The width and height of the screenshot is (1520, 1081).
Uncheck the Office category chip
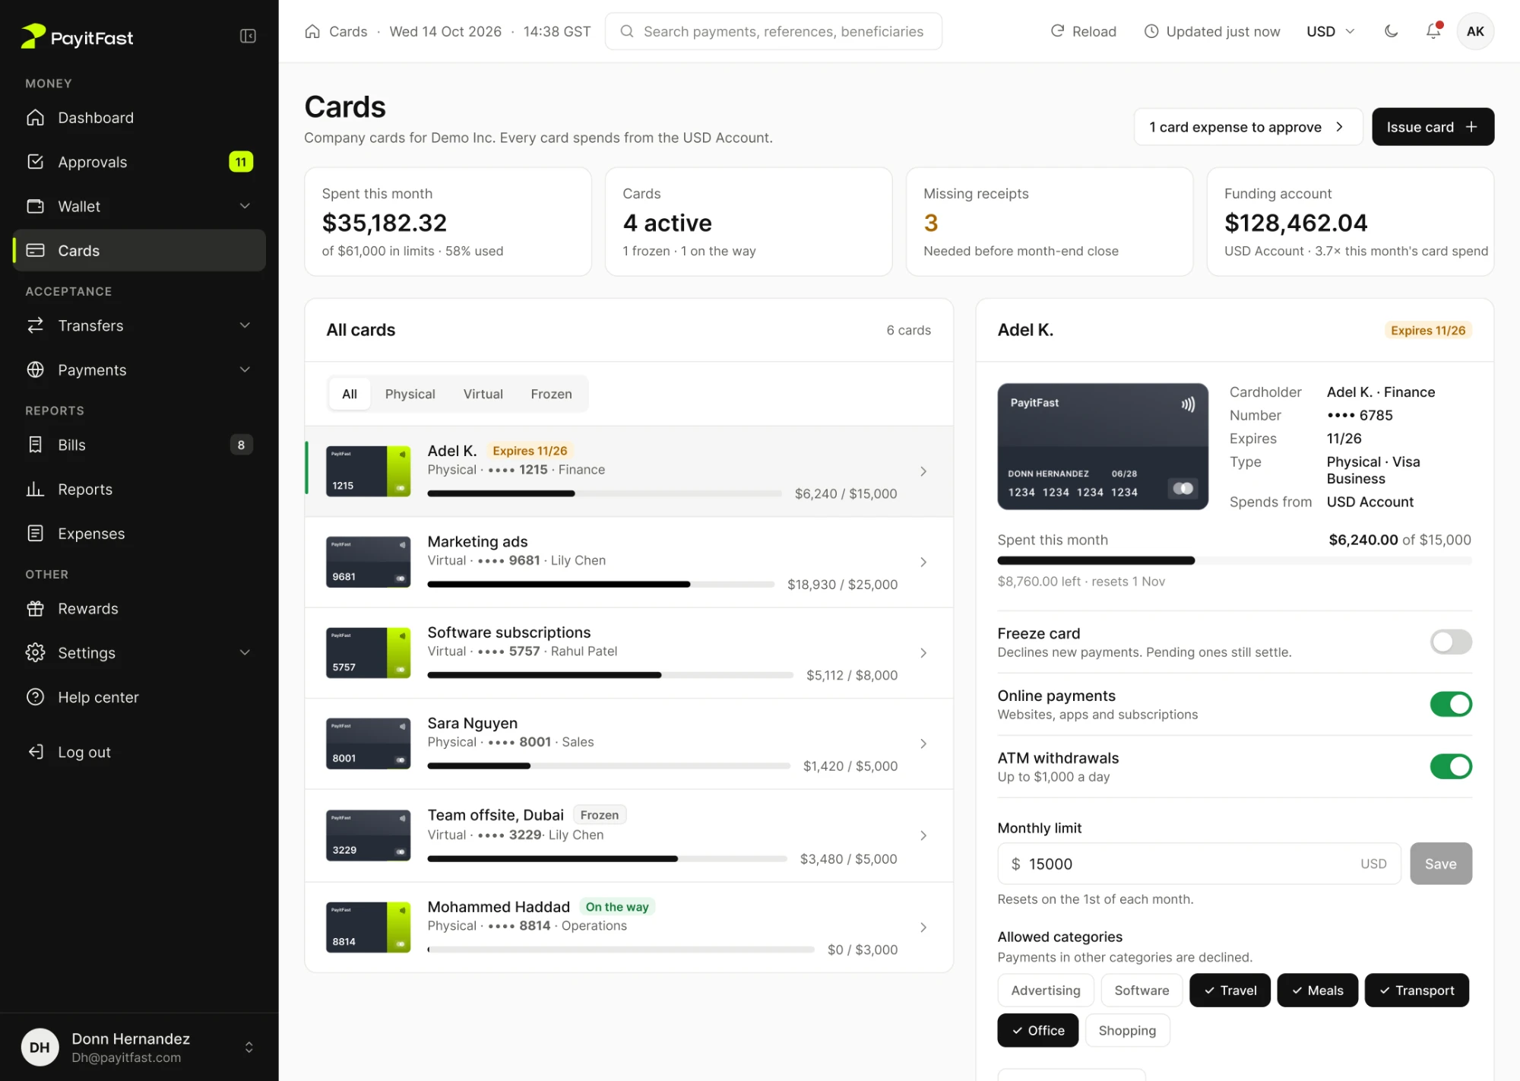(x=1037, y=1031)
